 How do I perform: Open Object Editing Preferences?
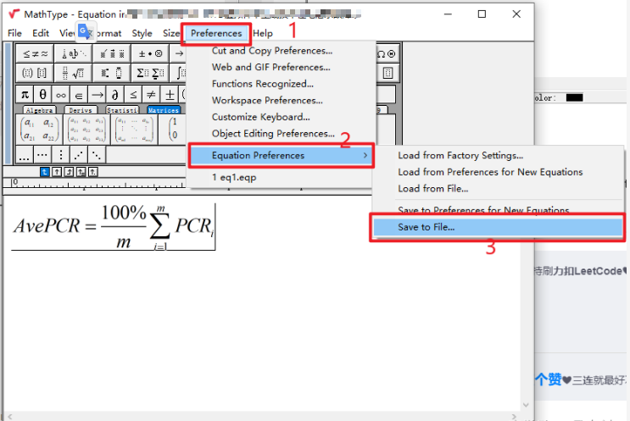[x=273, y=133]
